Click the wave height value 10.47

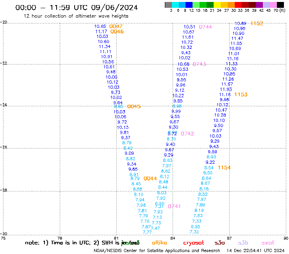(x=221, y=110)
